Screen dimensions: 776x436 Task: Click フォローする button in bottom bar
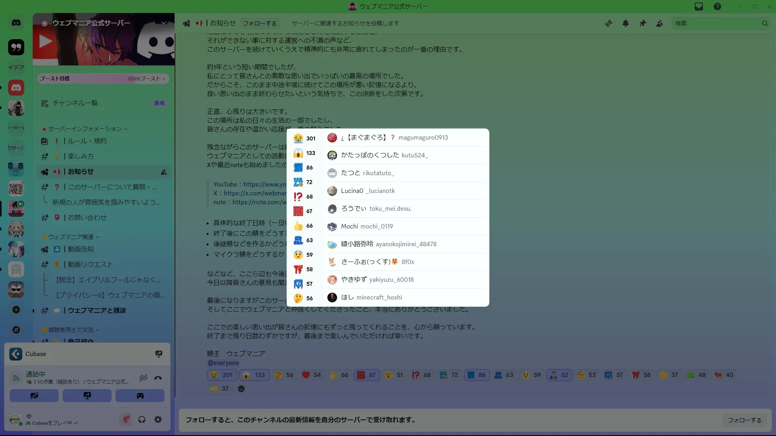pyautogui.click(x=744, y=420)
